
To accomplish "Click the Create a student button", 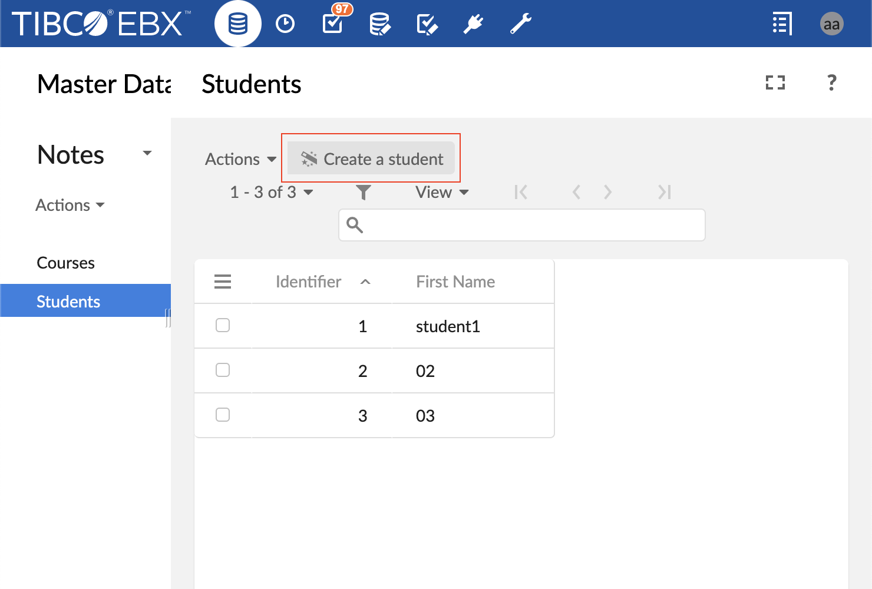I will click(371, 159).
